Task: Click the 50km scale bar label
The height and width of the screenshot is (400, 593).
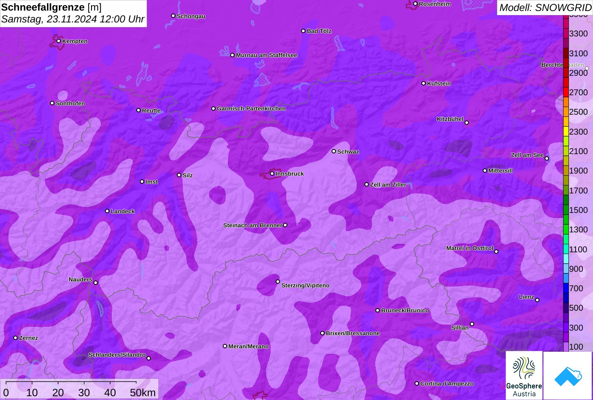Action: 143,392
